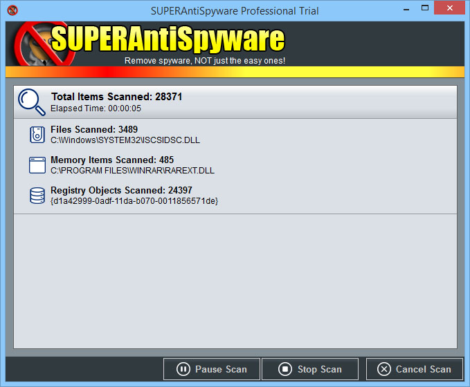Select the Memory Items Scanned label

(x=112, y=160)
